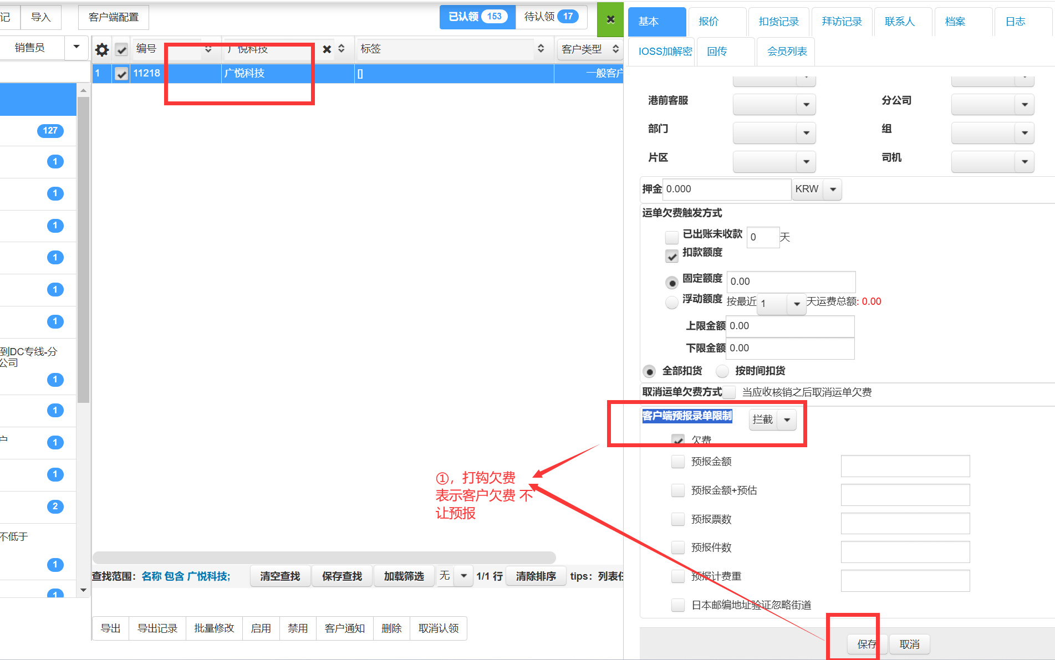
Task: Open the 拜访记录 tab
Action: 842,22
